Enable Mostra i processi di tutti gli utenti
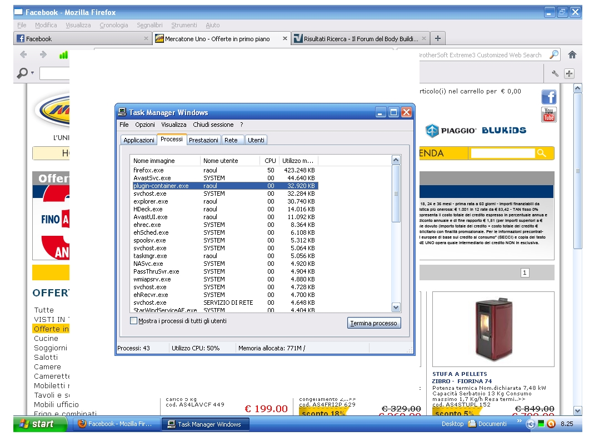Screen dimensions: 589x441 [x=133, y=321]
